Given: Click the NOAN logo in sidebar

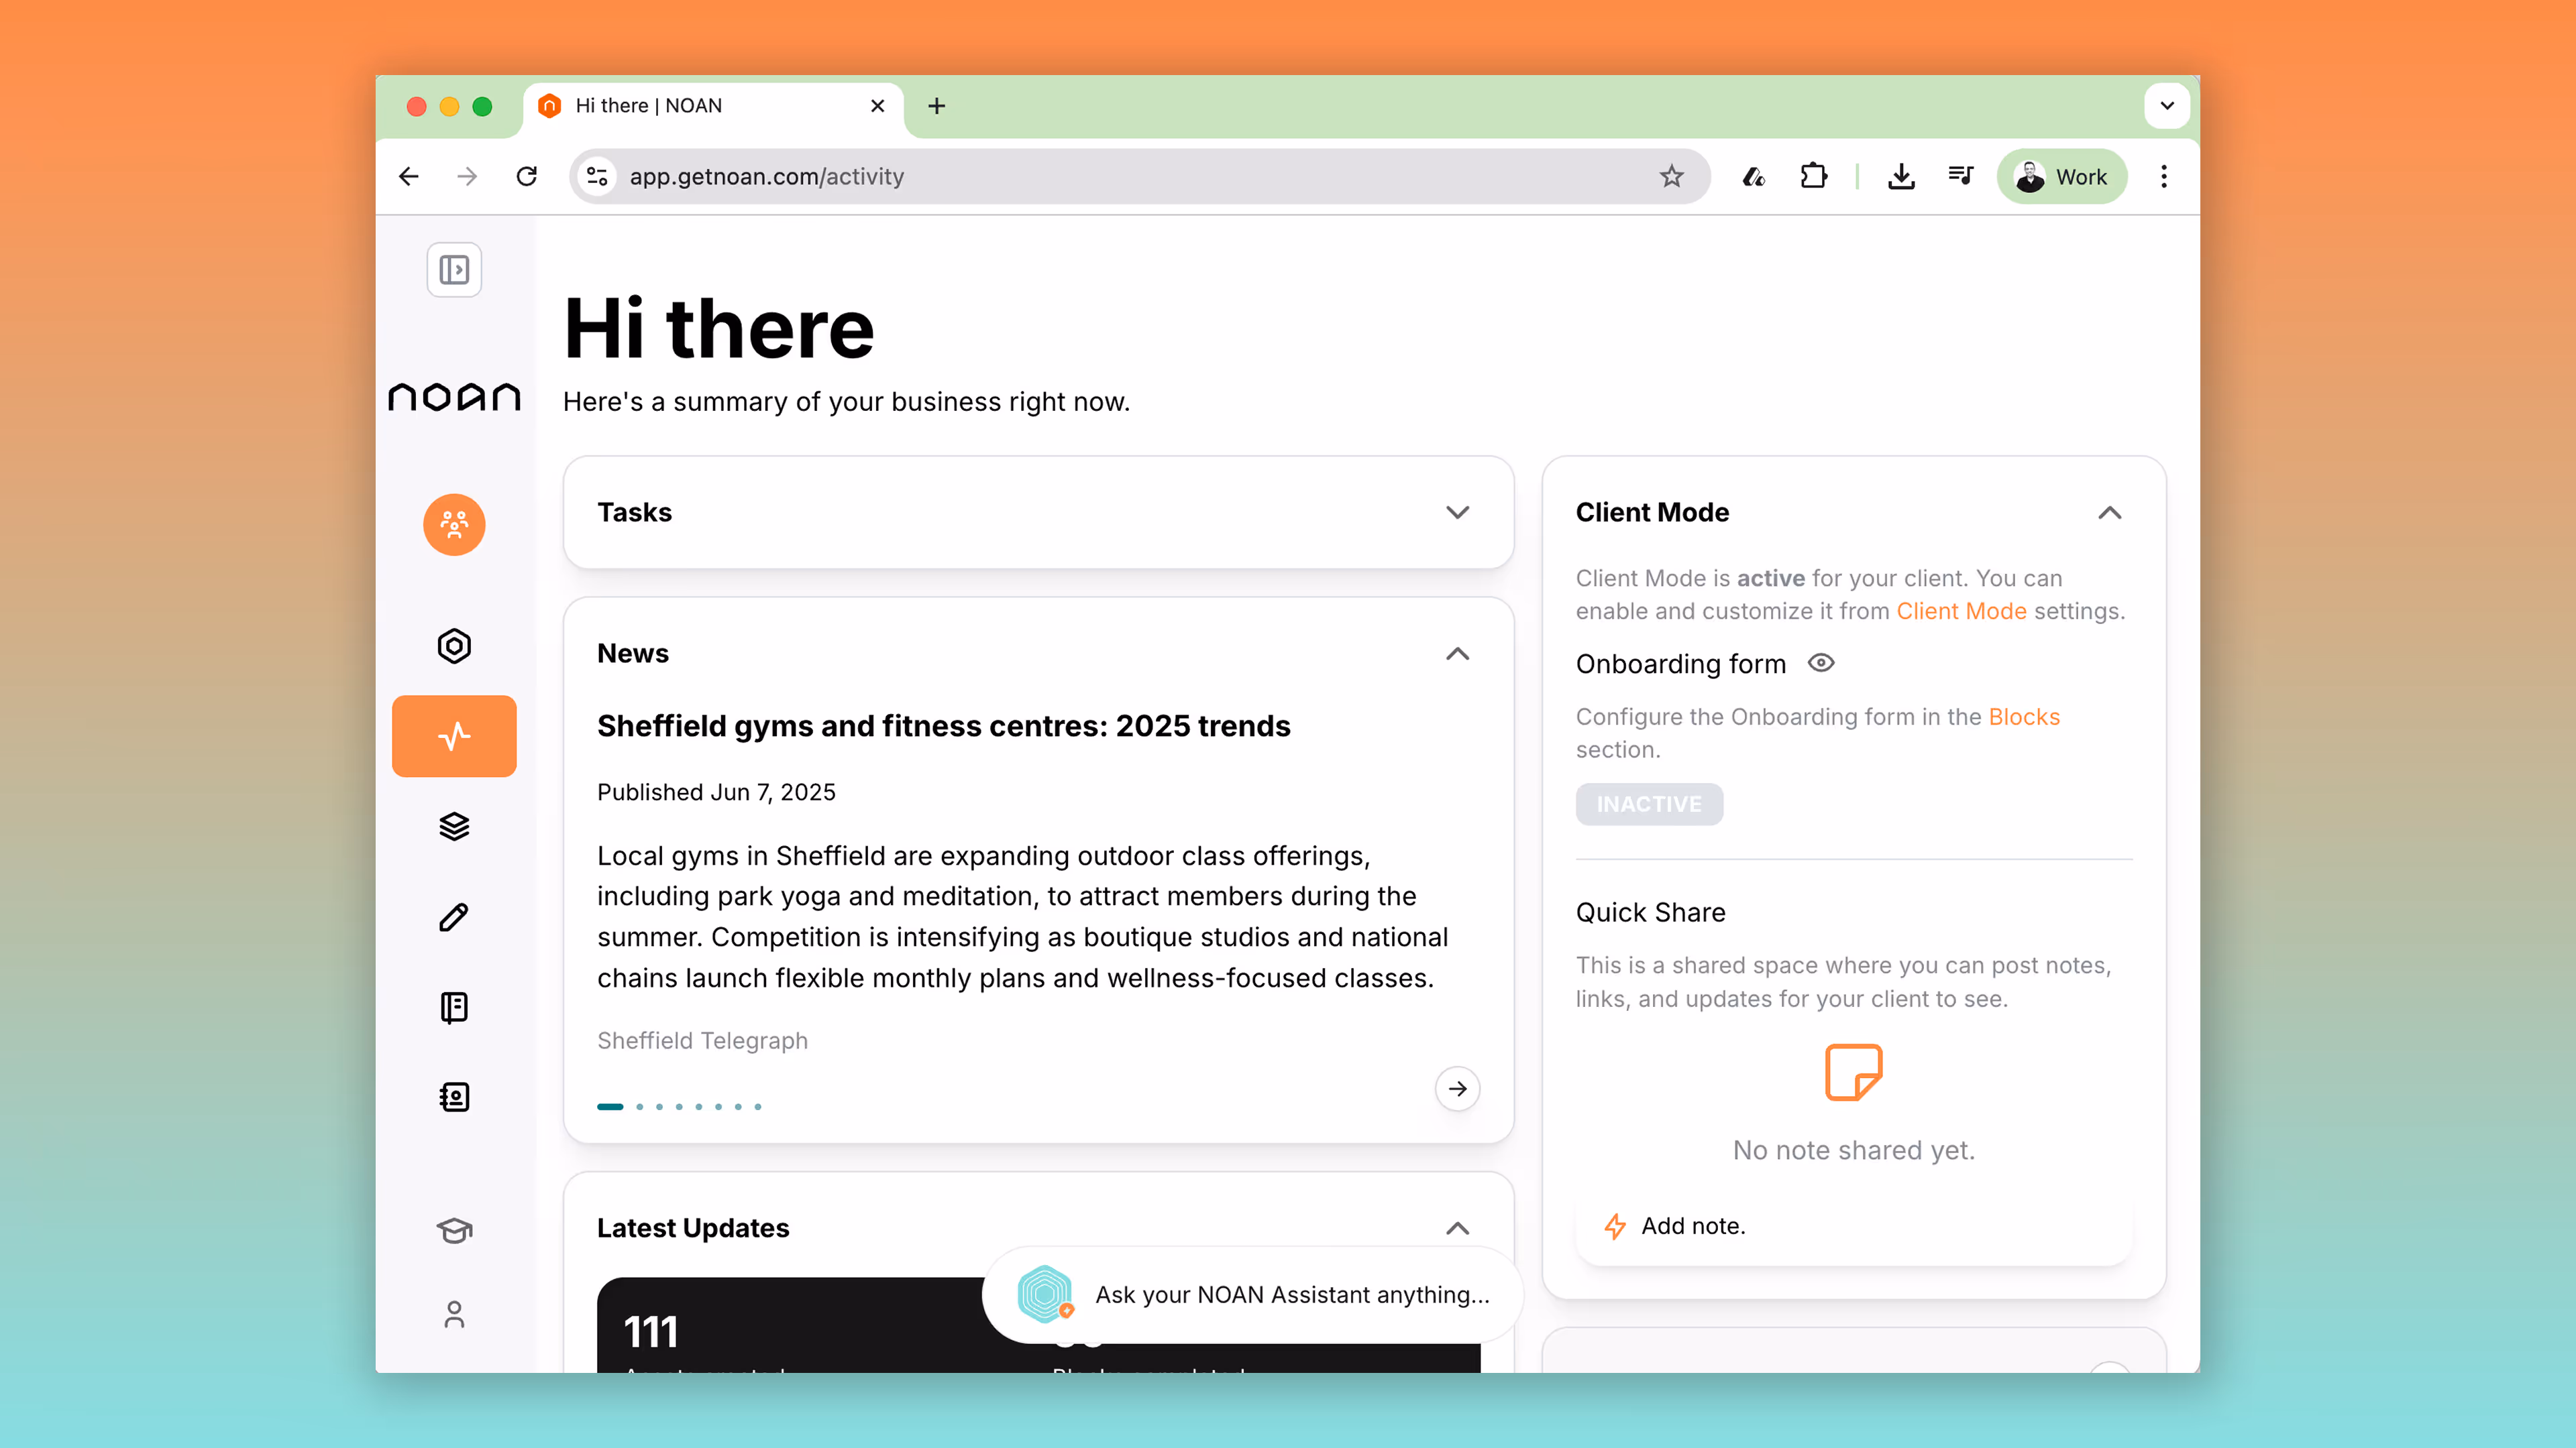Looking at the screenshot, I should (454, 397).
